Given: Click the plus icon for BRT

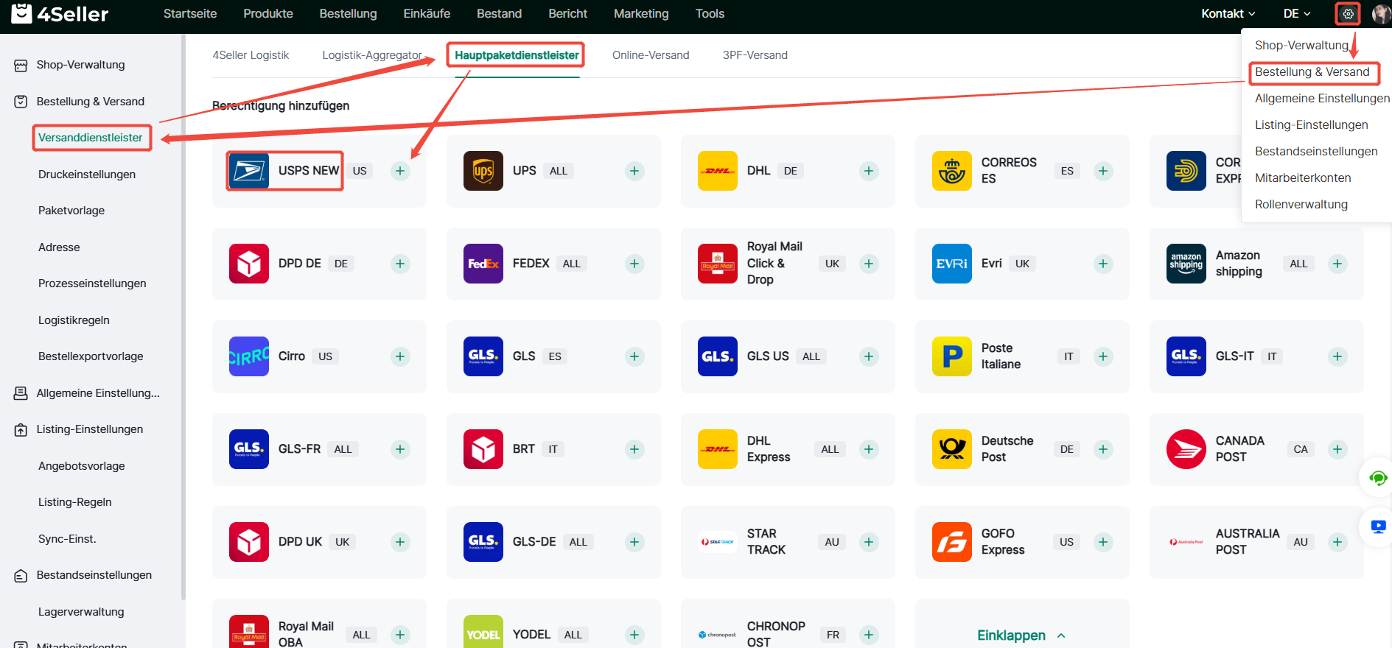Looking at the screenshot, I should click(x=634, y=449).
